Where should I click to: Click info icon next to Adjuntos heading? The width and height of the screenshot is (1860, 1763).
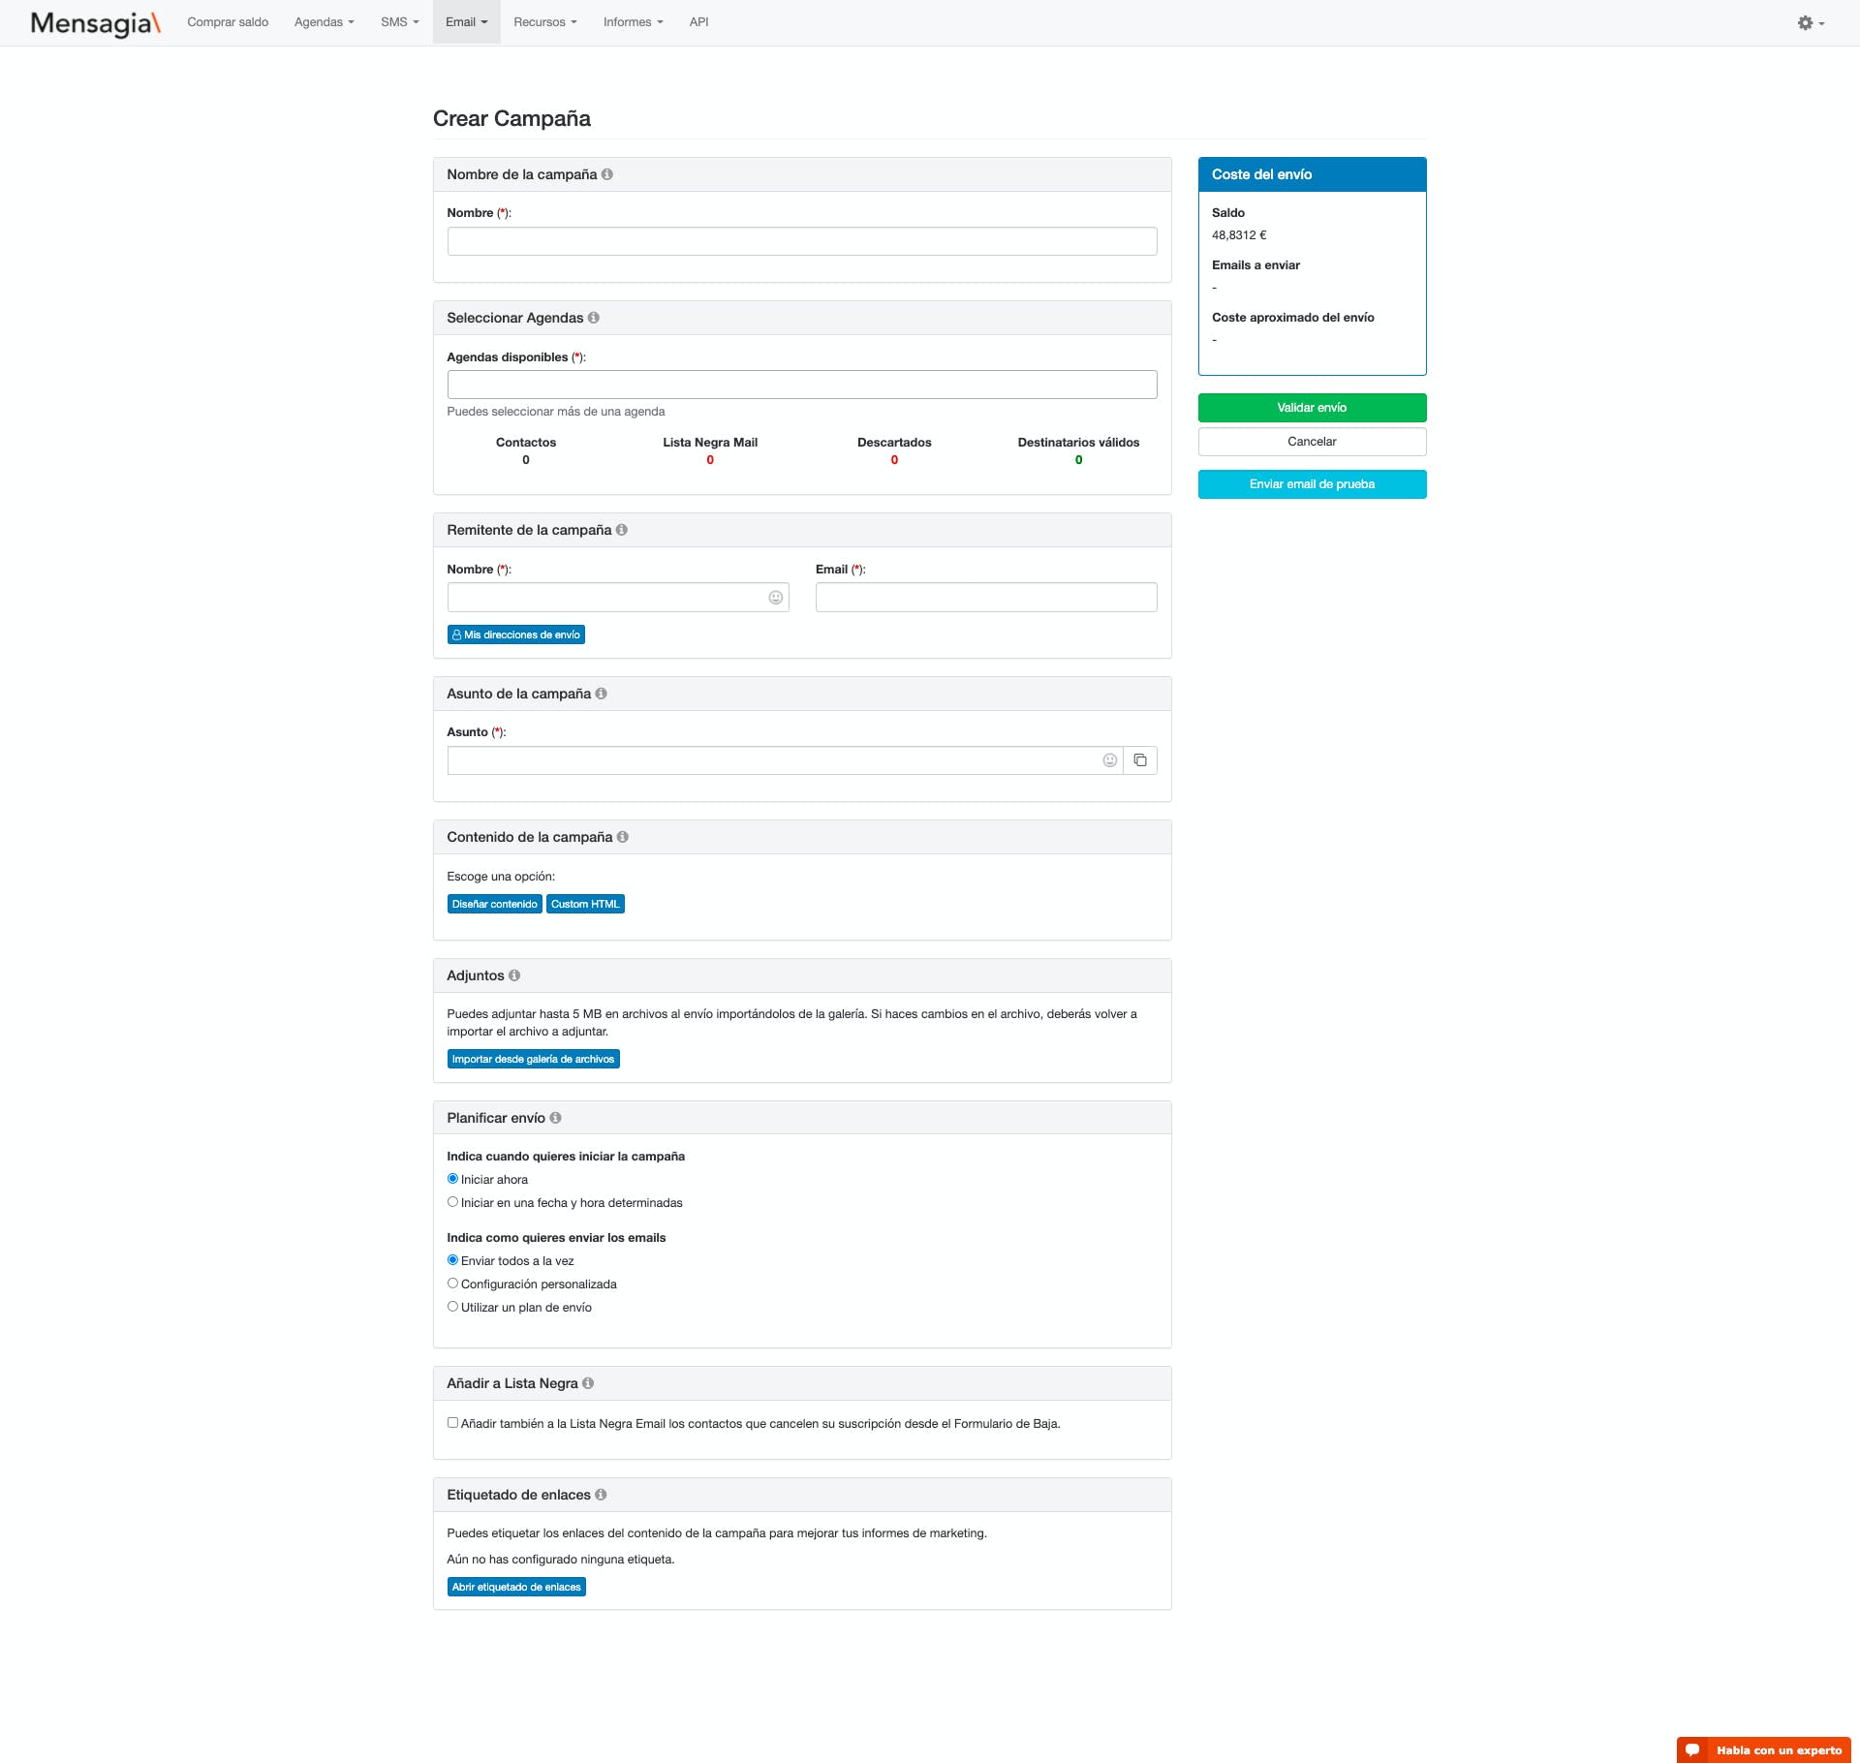click(x=514, y=975)
